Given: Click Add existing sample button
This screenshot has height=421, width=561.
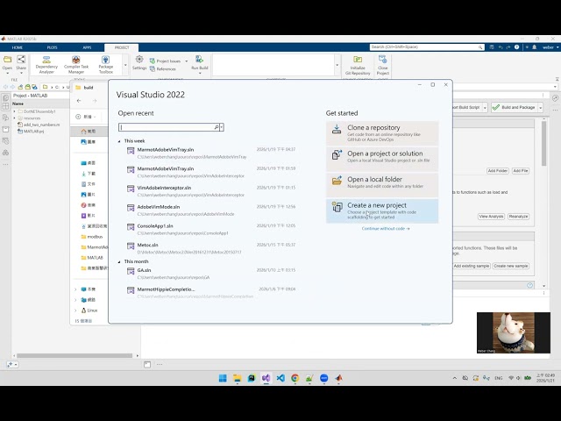Looking at the screenshot, I should [471, 266].
